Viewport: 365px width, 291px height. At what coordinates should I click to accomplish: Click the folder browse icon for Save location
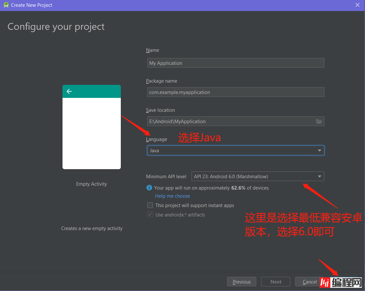click(x=319, y=122)
